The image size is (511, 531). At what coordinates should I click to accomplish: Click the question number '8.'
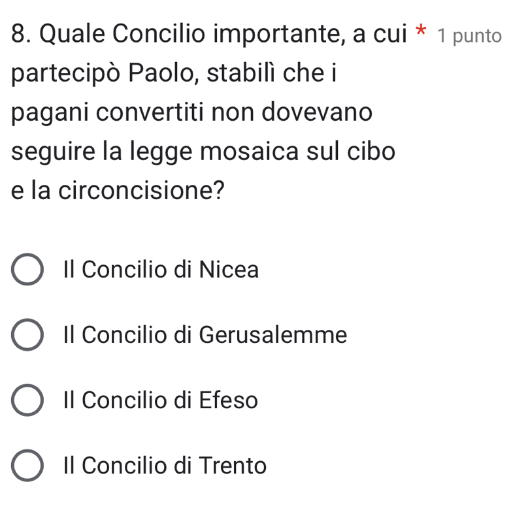tap(21, 34)
